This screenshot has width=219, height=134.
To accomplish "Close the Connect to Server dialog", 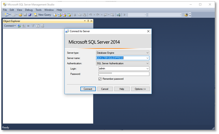I will point(148,31).
